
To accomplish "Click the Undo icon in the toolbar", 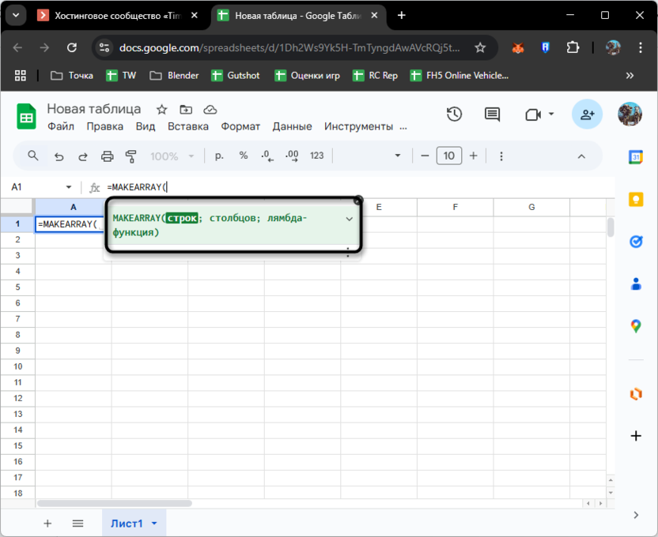I will [x=59, y=156].
